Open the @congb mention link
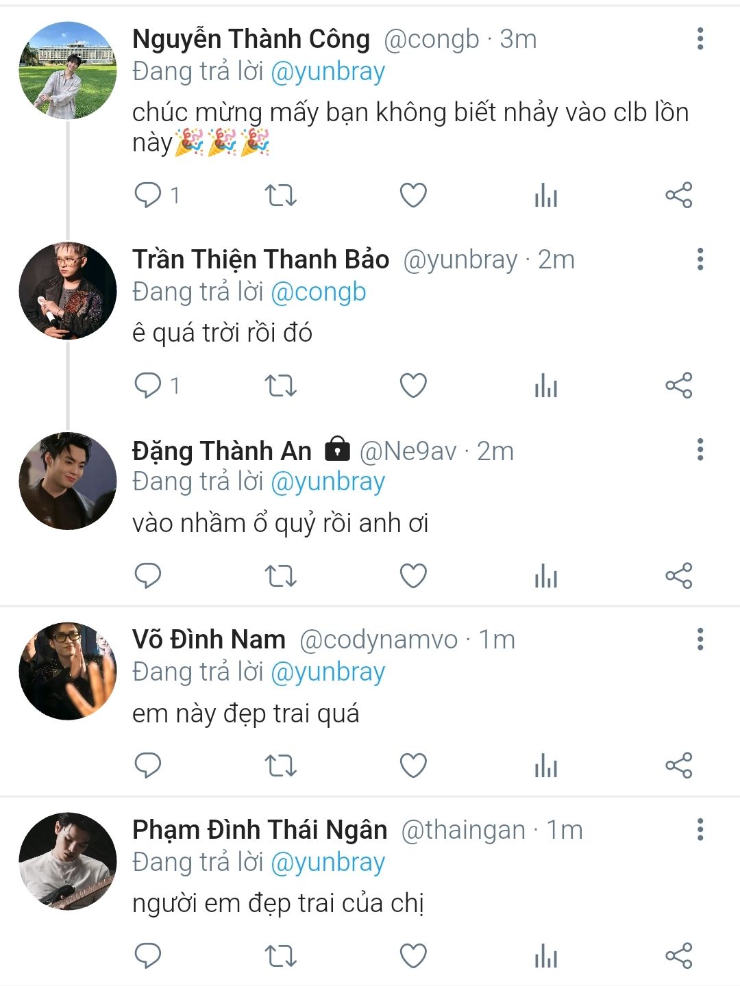The width and height of the screenshot is (740, 986). (319, 292)
